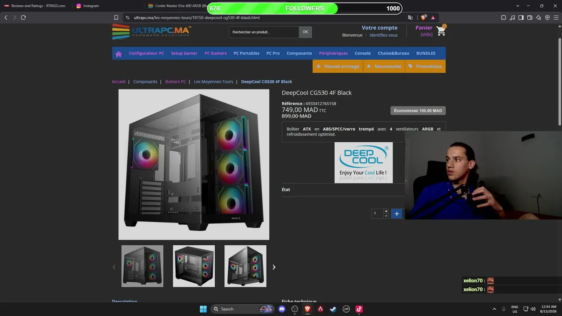Select the second product thumbnail
The width and height of the screenshot is (562, 316).
194,266
